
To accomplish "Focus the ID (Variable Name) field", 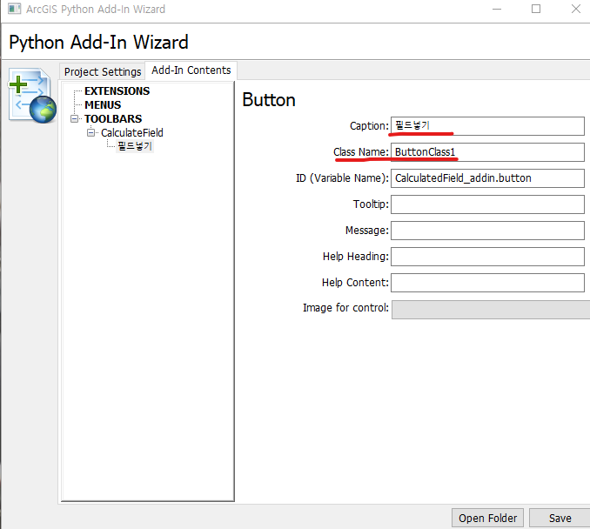I will pyautogui.click(x=487, y=178).
